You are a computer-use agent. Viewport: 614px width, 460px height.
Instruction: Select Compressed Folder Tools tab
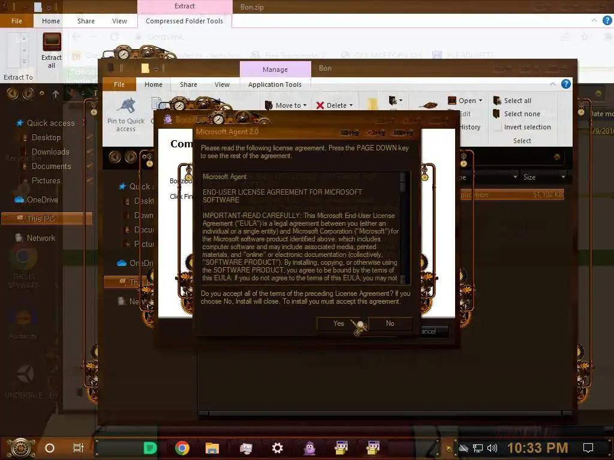point(185,21)
